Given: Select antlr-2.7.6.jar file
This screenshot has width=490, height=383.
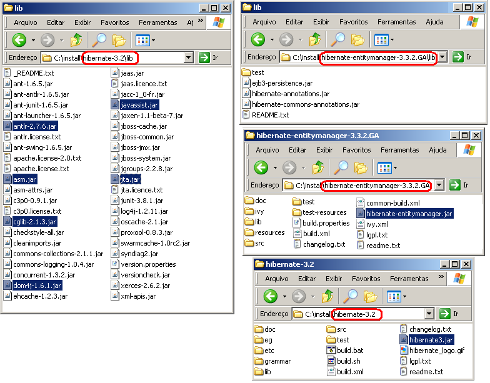Looking at the screenshot, I should point(31,126).
